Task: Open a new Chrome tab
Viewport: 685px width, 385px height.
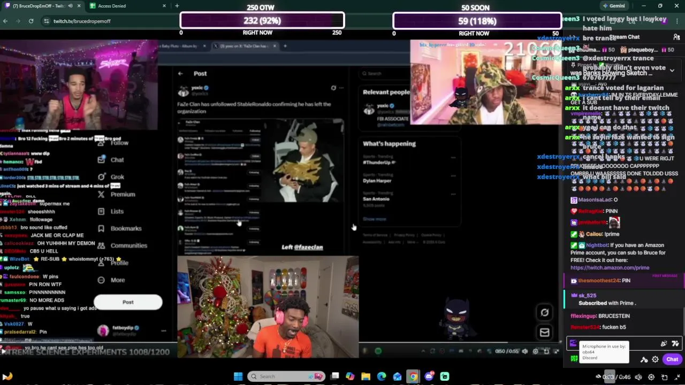Action: (177, 6)
